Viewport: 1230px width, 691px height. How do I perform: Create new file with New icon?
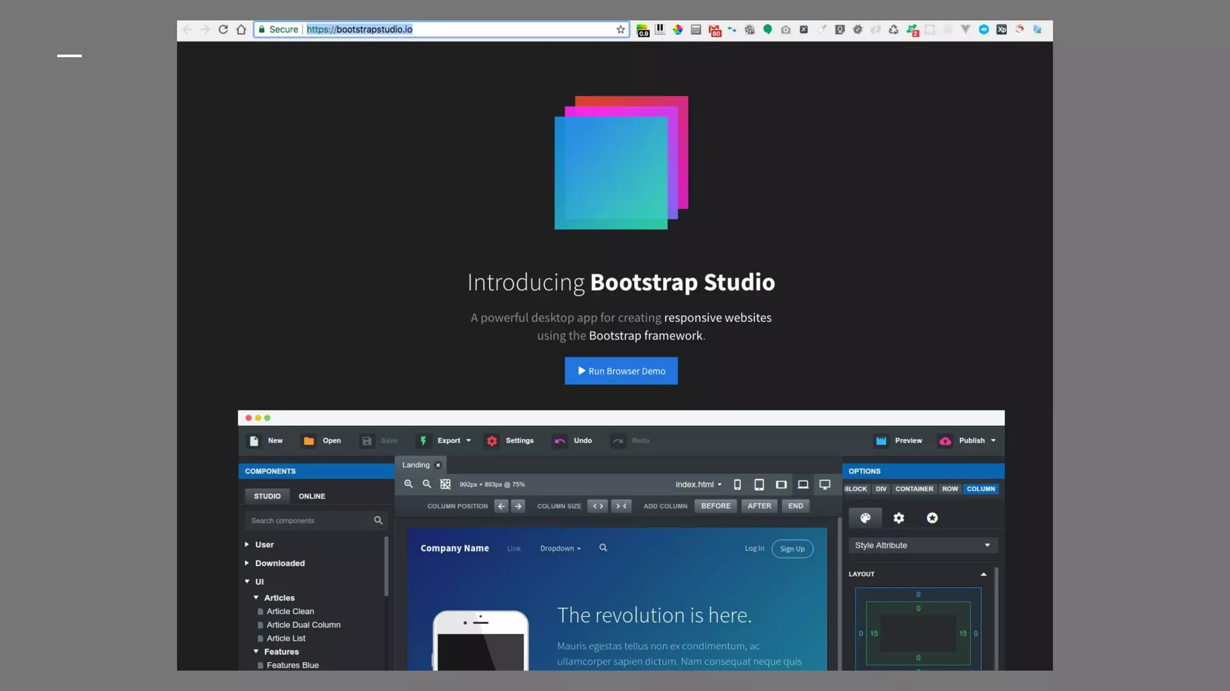(x=254, y=441)
